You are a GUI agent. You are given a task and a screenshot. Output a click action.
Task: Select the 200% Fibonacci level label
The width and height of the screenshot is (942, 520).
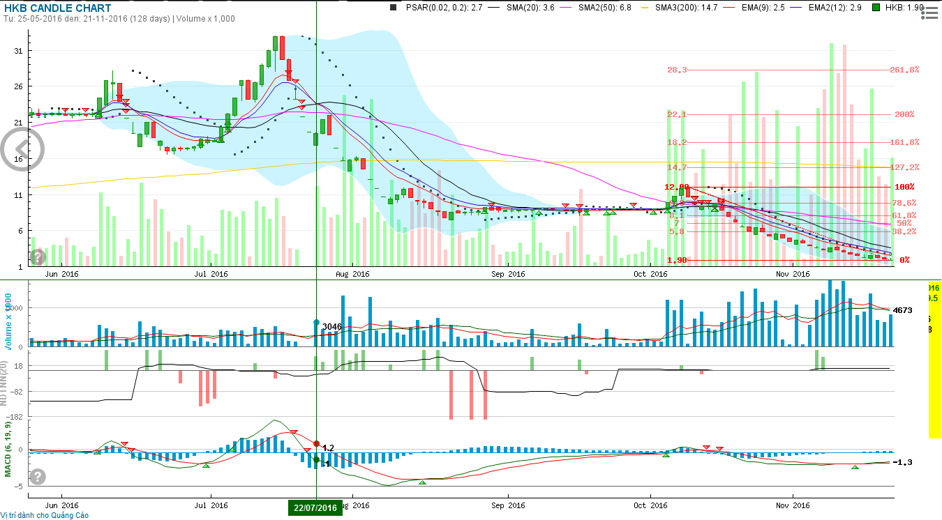click(x=904, y=114)
